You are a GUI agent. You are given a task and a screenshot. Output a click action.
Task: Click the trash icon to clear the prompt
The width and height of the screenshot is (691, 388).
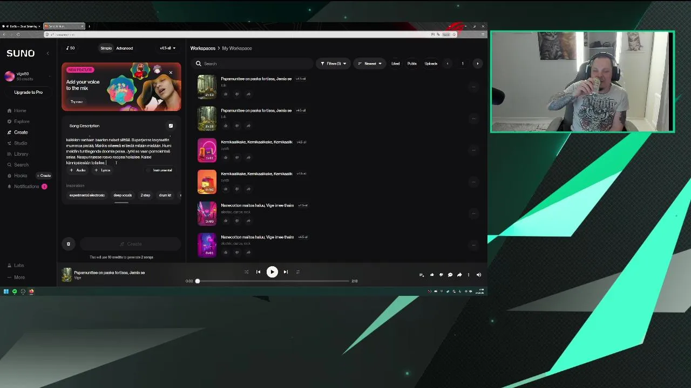[69, 244]
